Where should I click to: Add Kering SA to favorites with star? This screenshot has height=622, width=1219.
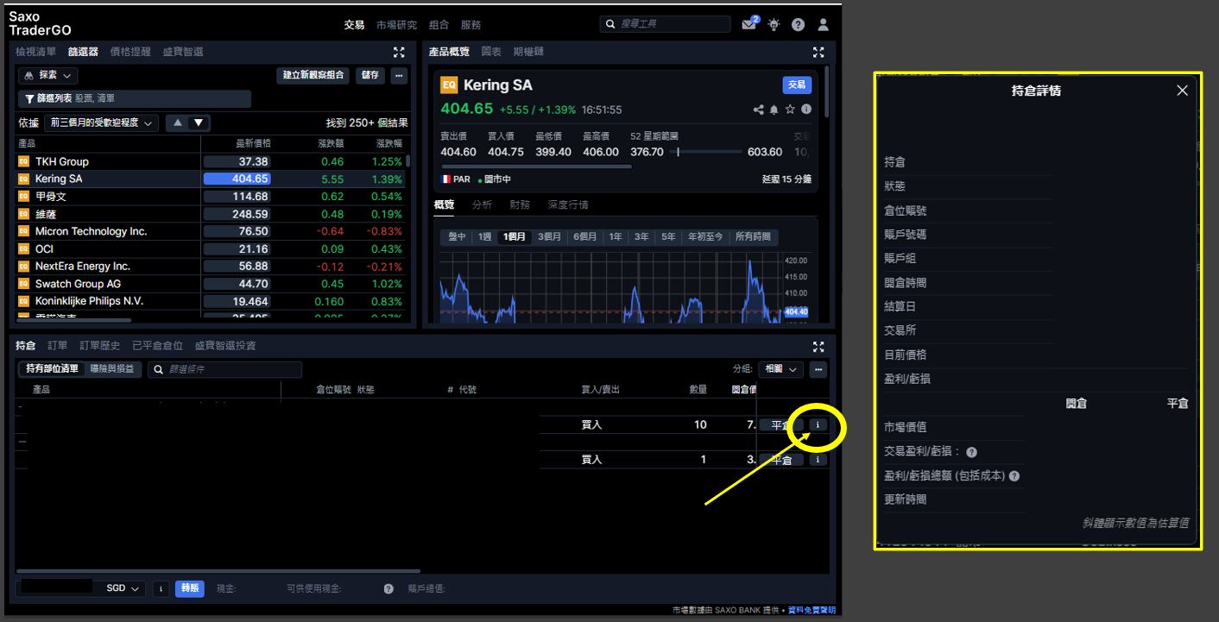tap(790, 110)
